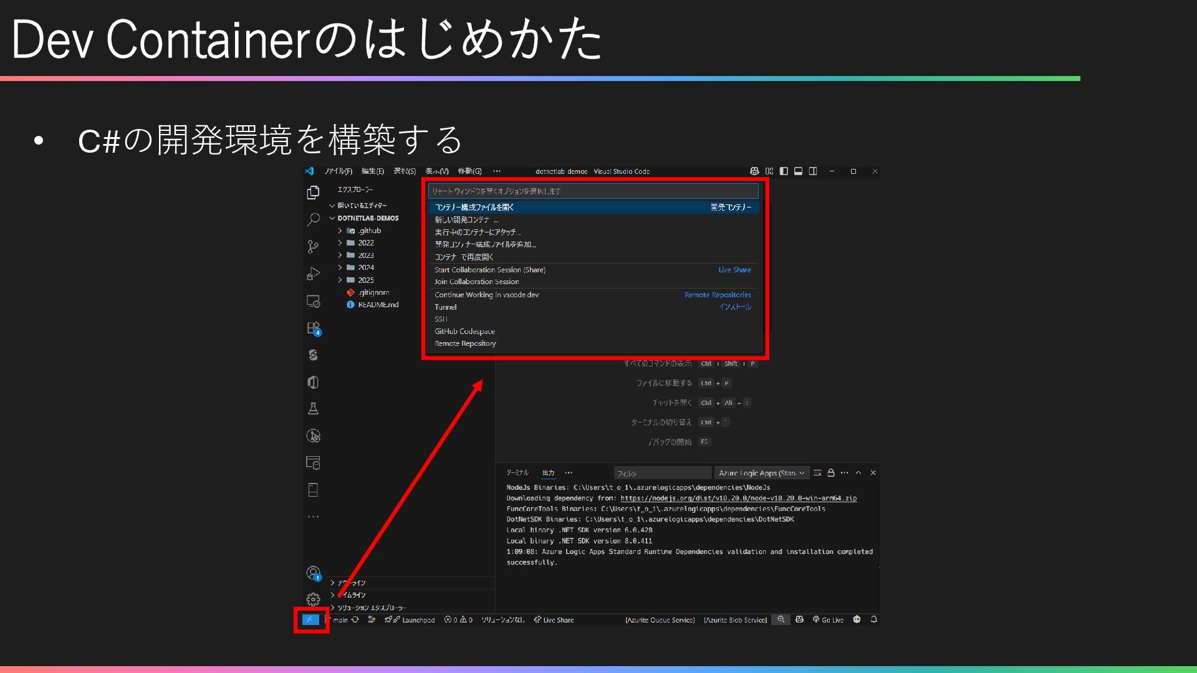Open the Azure Logic Apps output channel dropdown

click(762, 473)
